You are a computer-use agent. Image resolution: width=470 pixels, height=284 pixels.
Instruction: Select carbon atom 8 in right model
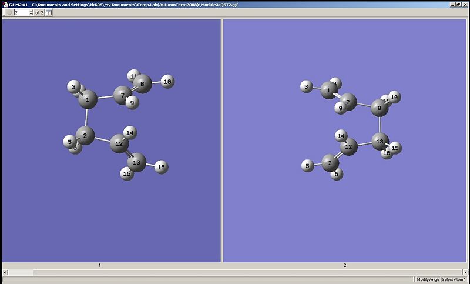tap(380, 108)
